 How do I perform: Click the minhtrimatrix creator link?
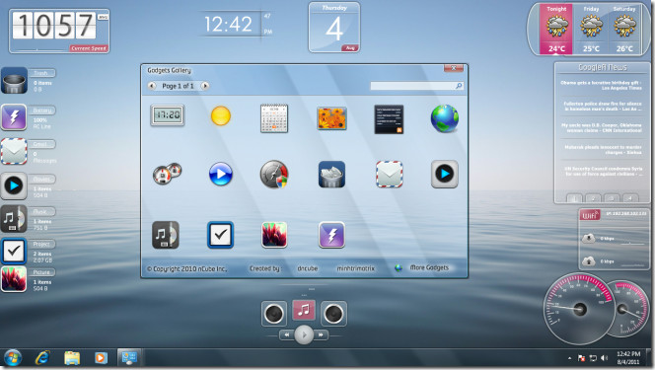(x=355, y=268)
